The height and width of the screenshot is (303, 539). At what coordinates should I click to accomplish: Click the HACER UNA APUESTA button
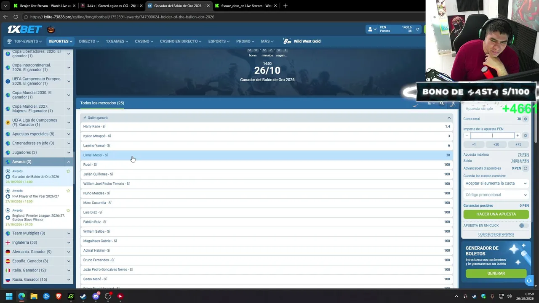[496, 214]
